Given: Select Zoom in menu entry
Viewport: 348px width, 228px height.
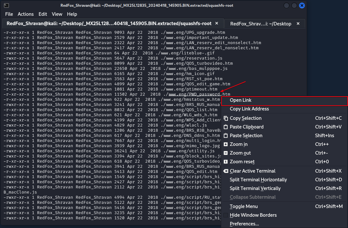Looking at the screenshot, I should [284, 144].
